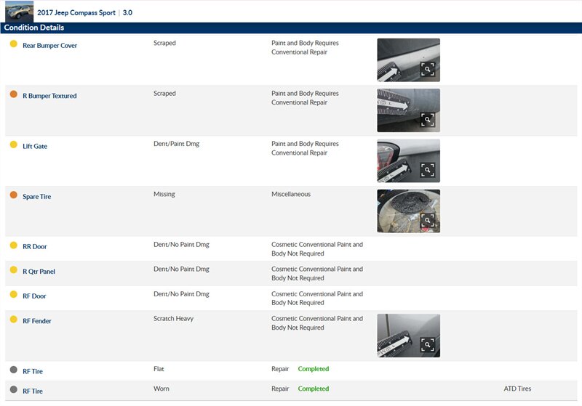Expand the Spare Tire photo via magnifier

coord(427,220)
